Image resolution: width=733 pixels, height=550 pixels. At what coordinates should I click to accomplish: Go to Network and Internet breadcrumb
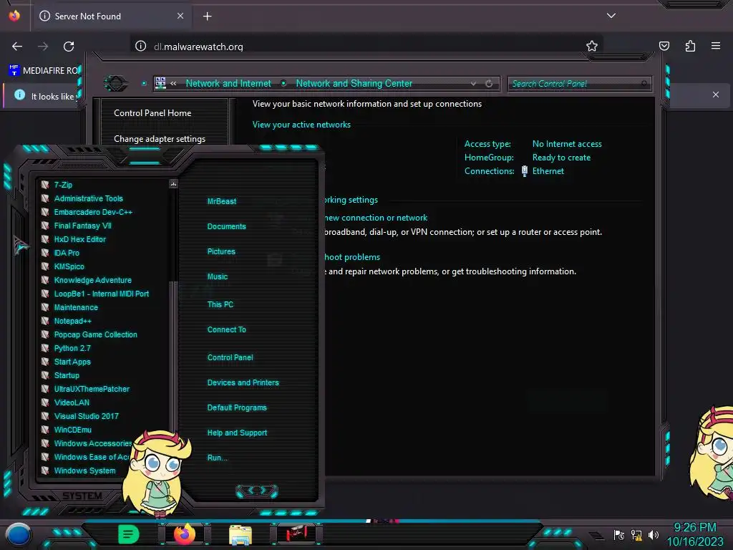228,83
